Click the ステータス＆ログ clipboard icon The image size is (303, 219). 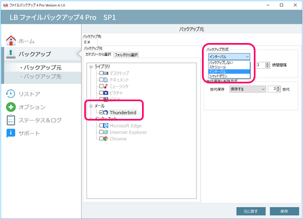point(11,120)
